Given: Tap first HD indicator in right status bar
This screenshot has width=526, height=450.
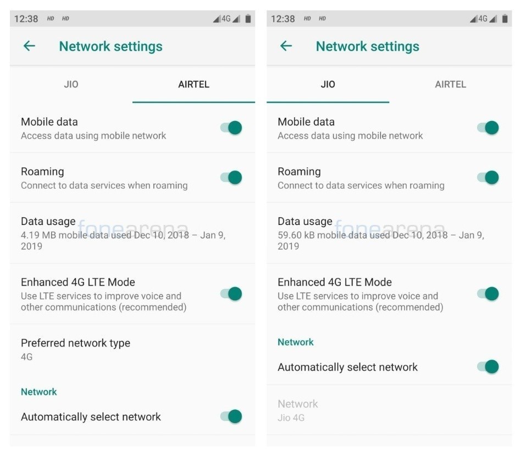Looking at the screenshot, I should (307, 19).
